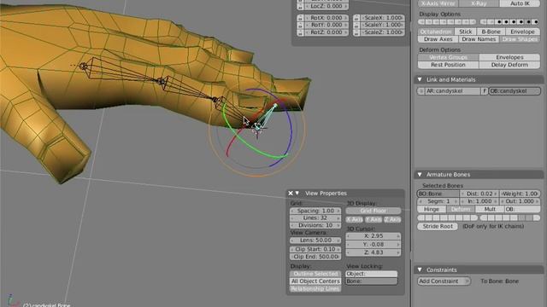Screen dimensions: 547x307
Task: Edit the BO:Bone name field
Action: [x=438, y=194]
